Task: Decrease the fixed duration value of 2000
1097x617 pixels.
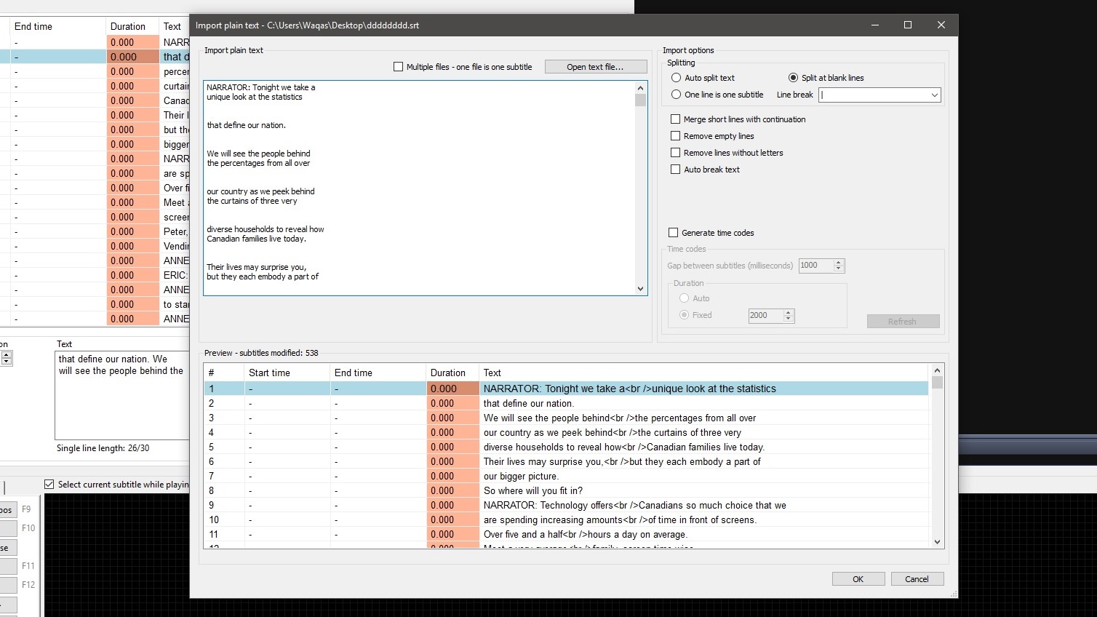Action: point(789,319)
